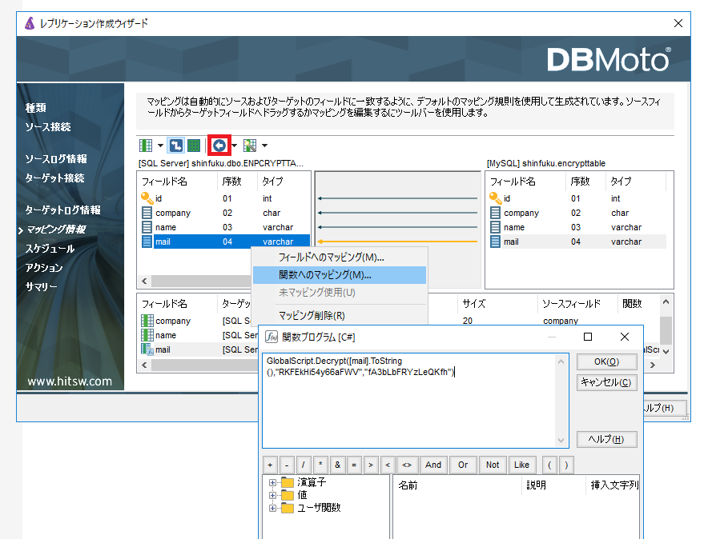Insert the ampersand operator

pos(337,465)
